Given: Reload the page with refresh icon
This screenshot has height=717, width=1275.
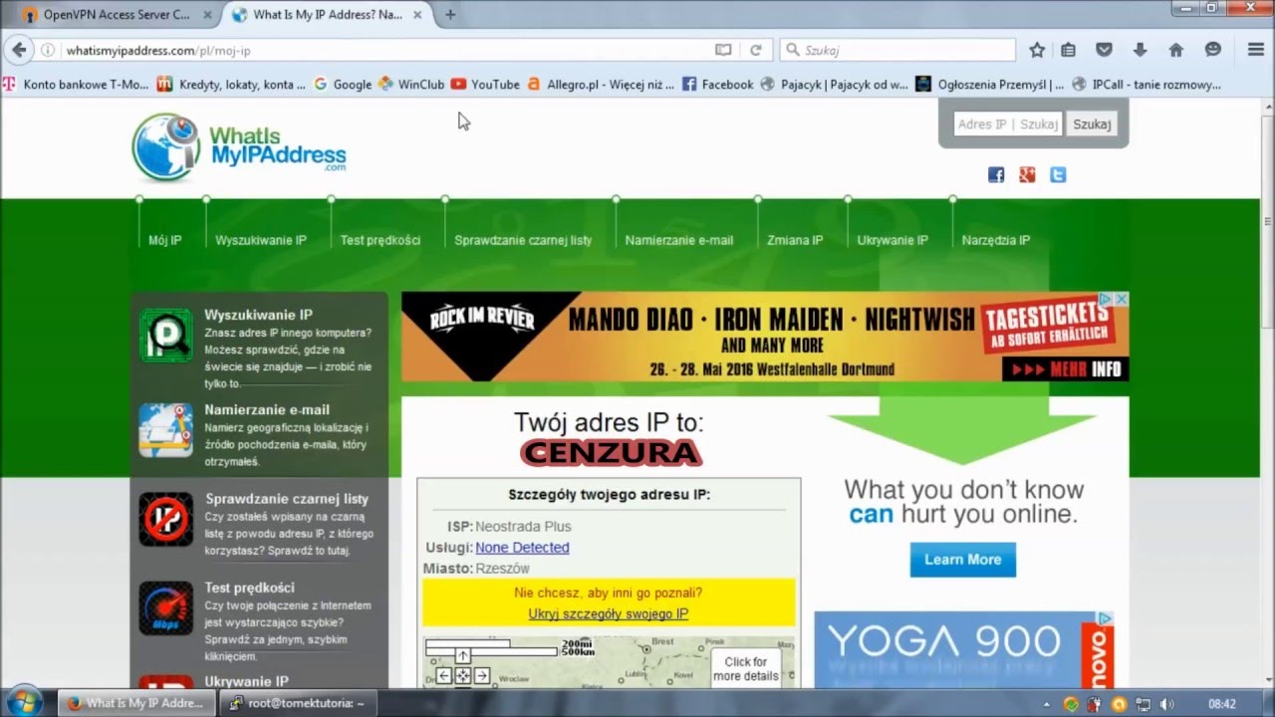Looking at the screenshot, I should click(755, 50).
